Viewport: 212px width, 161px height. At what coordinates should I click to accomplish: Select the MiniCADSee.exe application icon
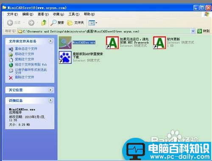tap(65, 43)
